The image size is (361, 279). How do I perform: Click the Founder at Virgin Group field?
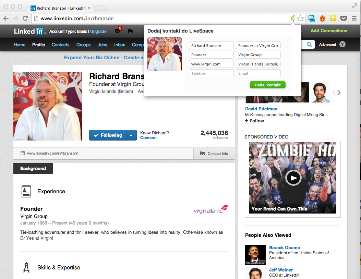pyautogui.click(x=258, y=46)
